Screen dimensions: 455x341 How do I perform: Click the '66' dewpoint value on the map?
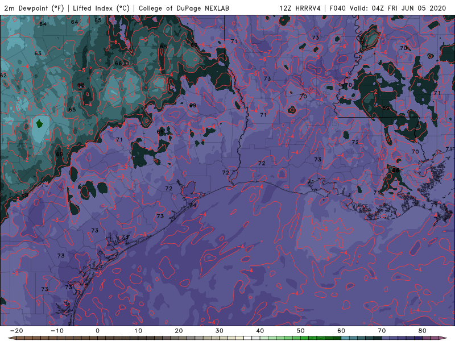pos(118,64)
